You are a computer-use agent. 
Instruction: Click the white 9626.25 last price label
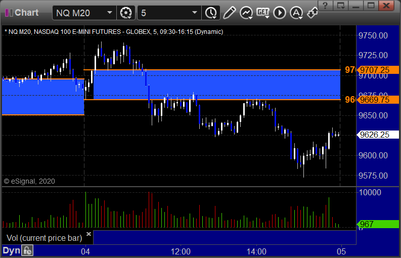point(378,135)
